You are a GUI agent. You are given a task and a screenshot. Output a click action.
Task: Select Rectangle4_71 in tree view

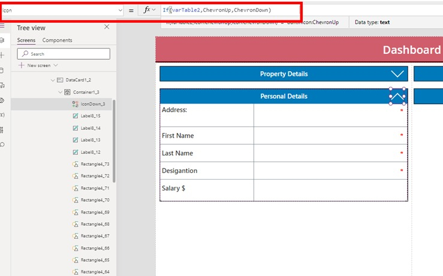pos(95,188)
